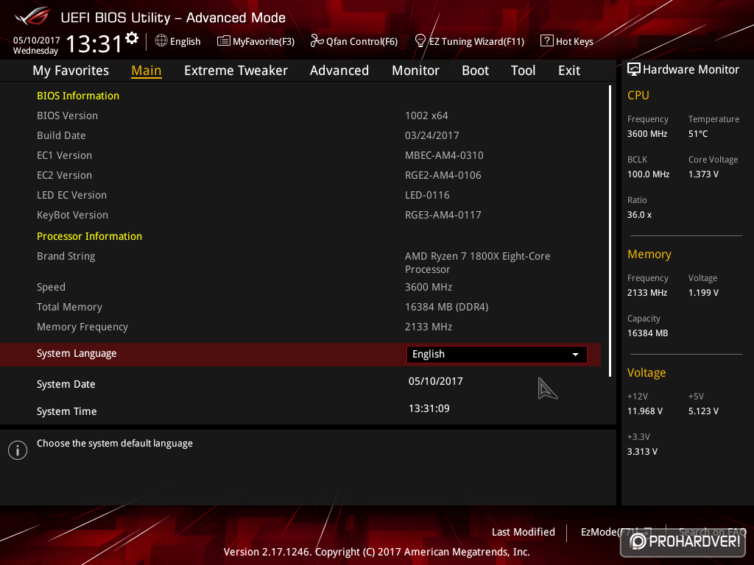Click the Hot Keys question mark icon
The width and height of the screenshot is (754, 565).
point(547,41)
